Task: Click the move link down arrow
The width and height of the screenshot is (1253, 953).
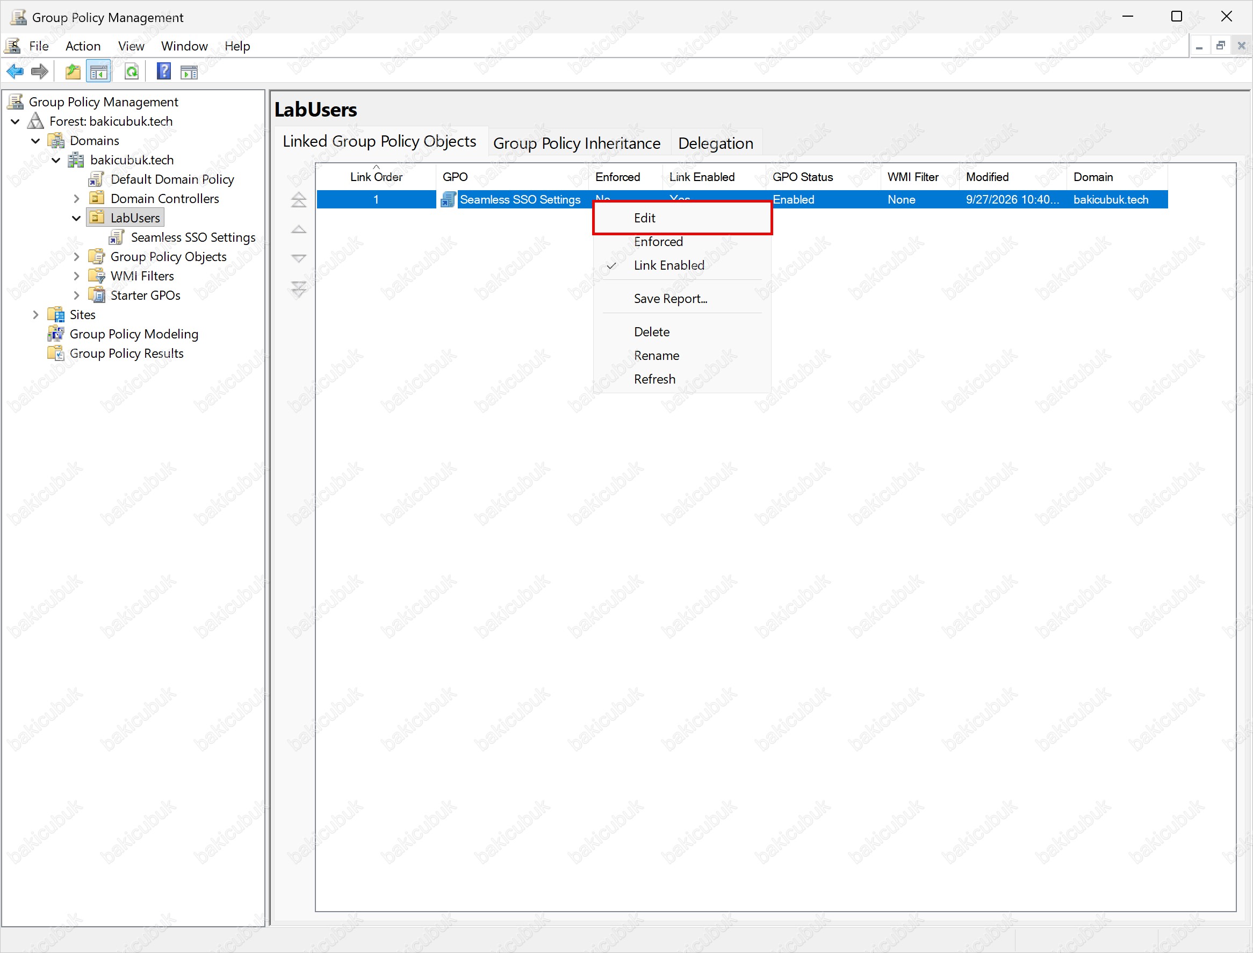Action: pos(299,259)
